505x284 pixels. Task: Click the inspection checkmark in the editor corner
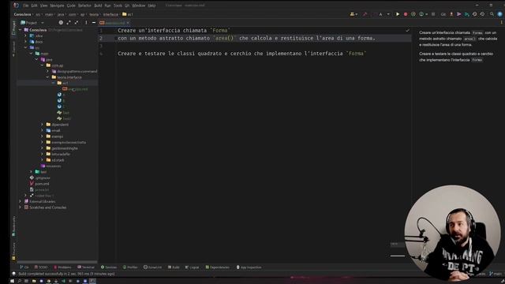coord(407,30)
